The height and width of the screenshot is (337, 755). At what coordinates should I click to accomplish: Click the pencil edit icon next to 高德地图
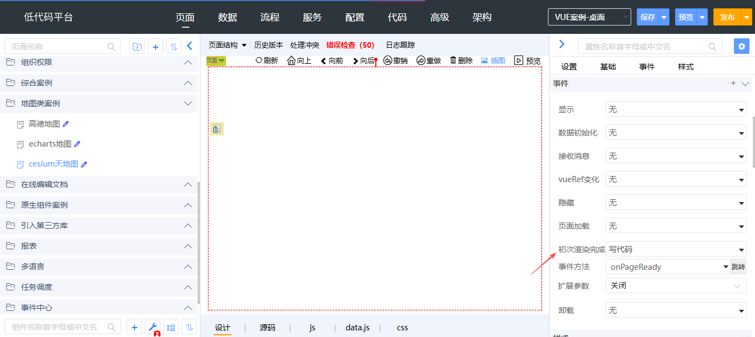click(x=66, y=124)
